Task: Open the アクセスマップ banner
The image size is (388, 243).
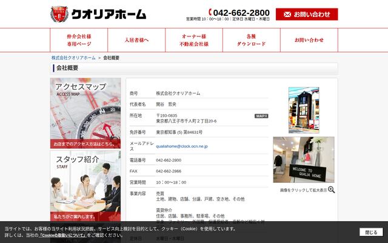Action: click(85, 114)
